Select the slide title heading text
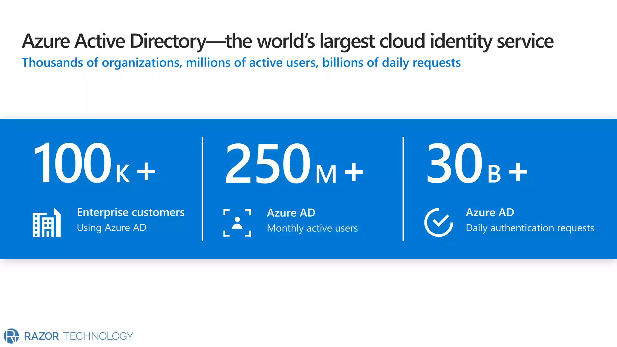The width and height of the screenshot is (617, 347). click(x=287, y=41)
